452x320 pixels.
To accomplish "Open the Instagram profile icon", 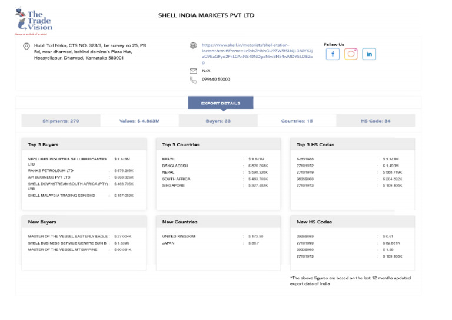I will click(x=351, y=54).
